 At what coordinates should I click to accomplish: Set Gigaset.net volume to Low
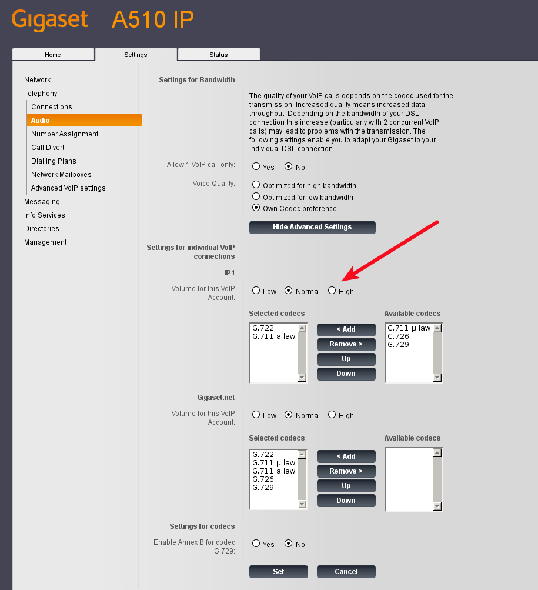[x=256, y=414]
